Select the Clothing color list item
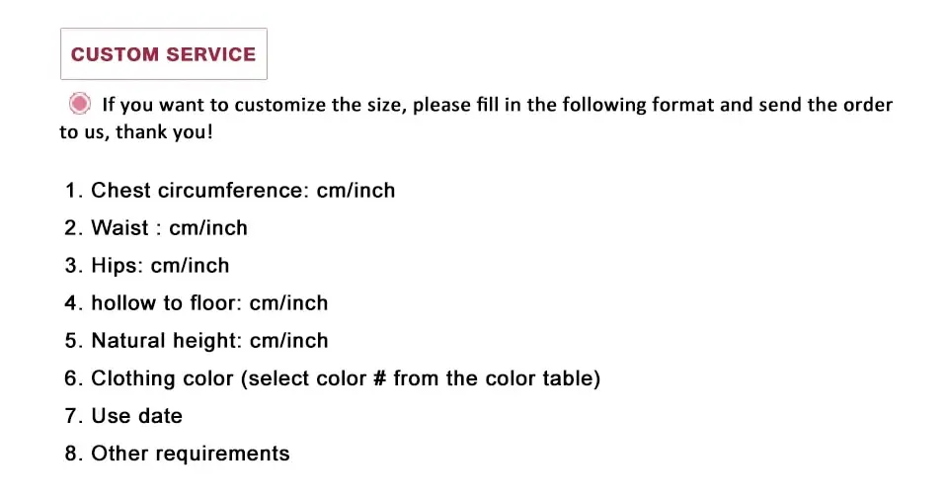The image size is (948, 499). pos(333,378)
